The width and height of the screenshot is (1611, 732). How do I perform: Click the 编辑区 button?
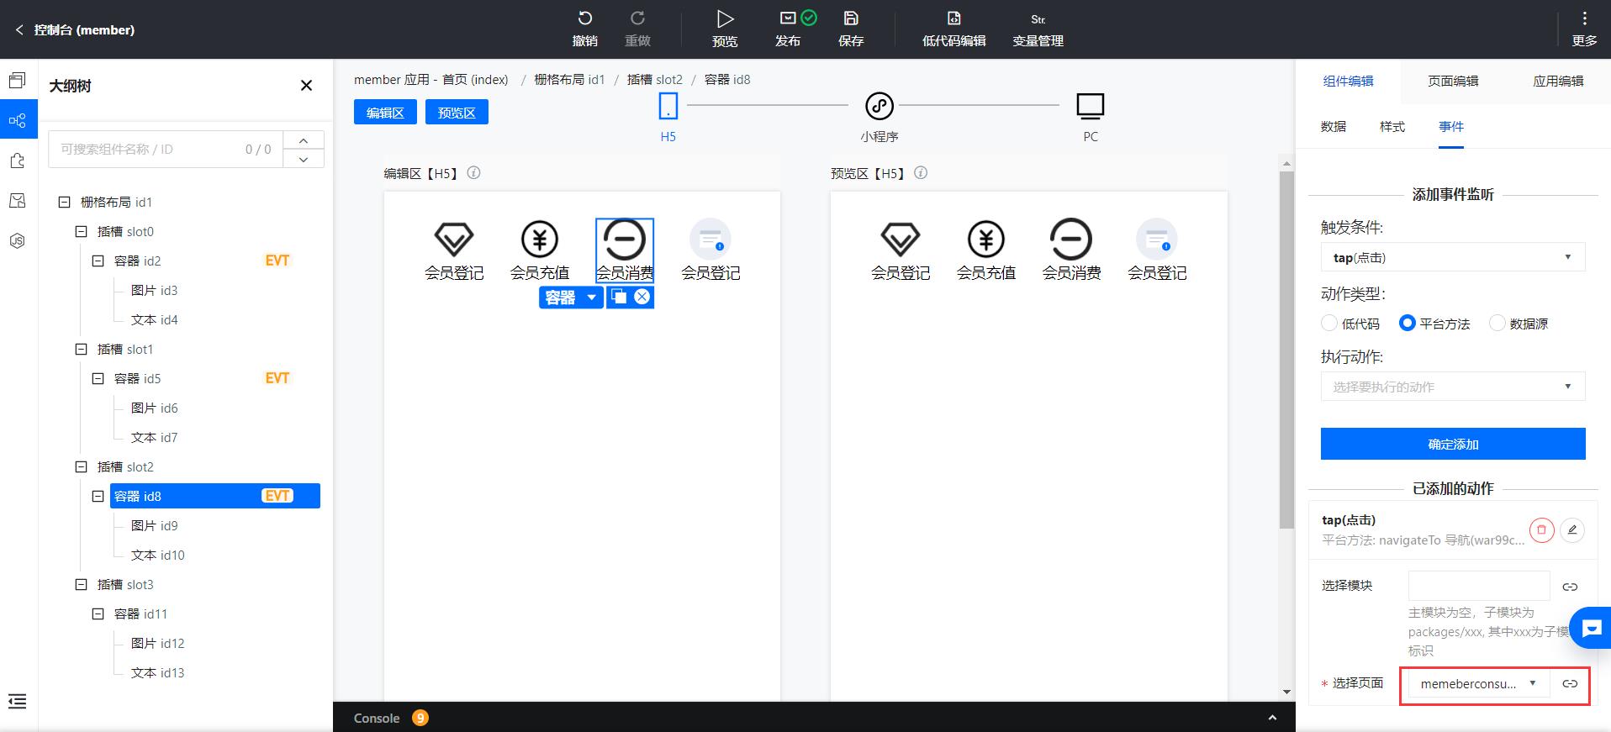pos(385,112)
